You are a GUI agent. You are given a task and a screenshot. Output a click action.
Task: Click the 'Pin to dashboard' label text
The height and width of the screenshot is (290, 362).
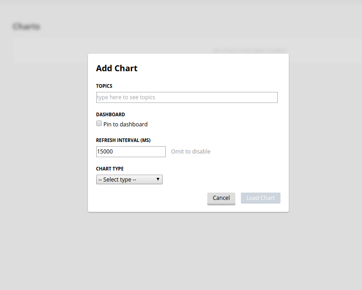point(125,125)
